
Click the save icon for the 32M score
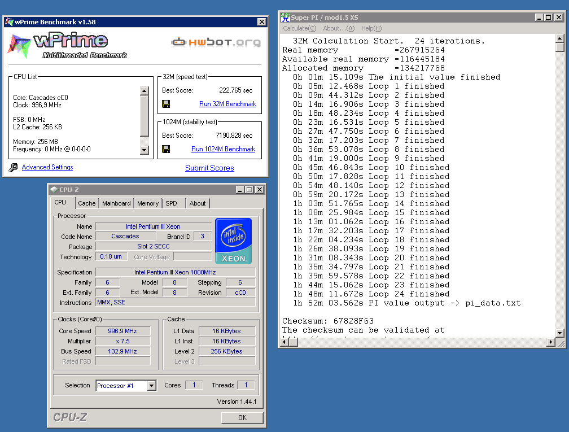pyautogui.click(x=166, y=104)
